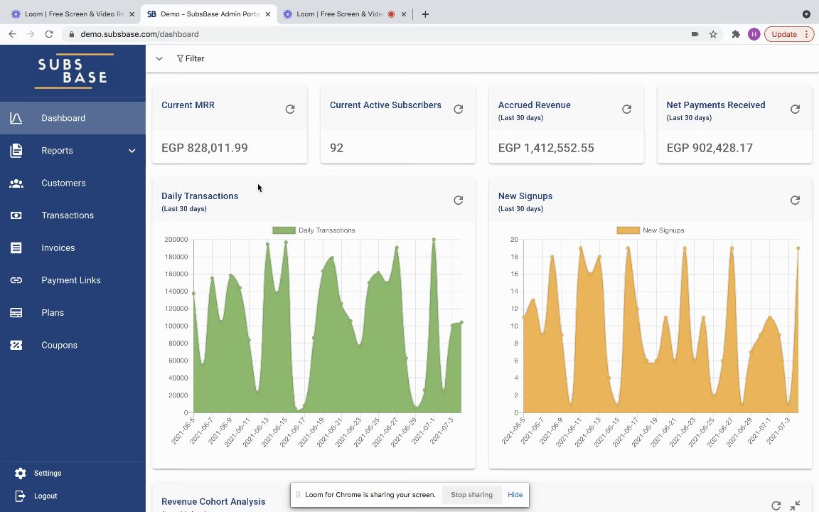Open a new browser tab
Image resolution: width=819 pixels, height=512 pixels.
click(x=425, y=15)
